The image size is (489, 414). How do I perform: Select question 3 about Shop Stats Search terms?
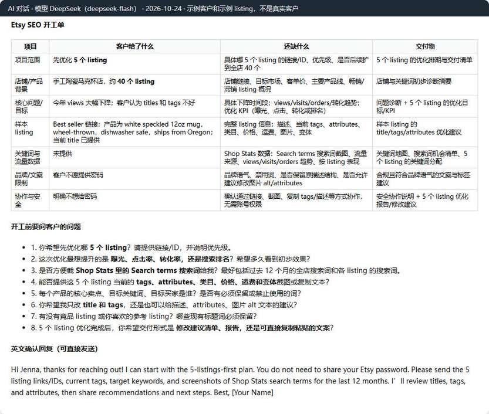click(x=217, y=271)
